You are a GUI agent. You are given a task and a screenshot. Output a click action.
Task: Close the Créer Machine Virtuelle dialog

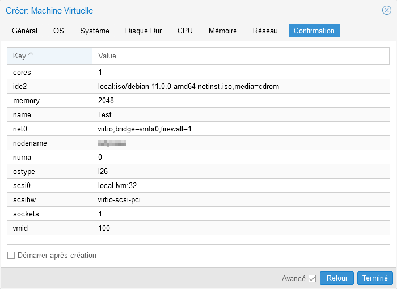tap(386, 10)
